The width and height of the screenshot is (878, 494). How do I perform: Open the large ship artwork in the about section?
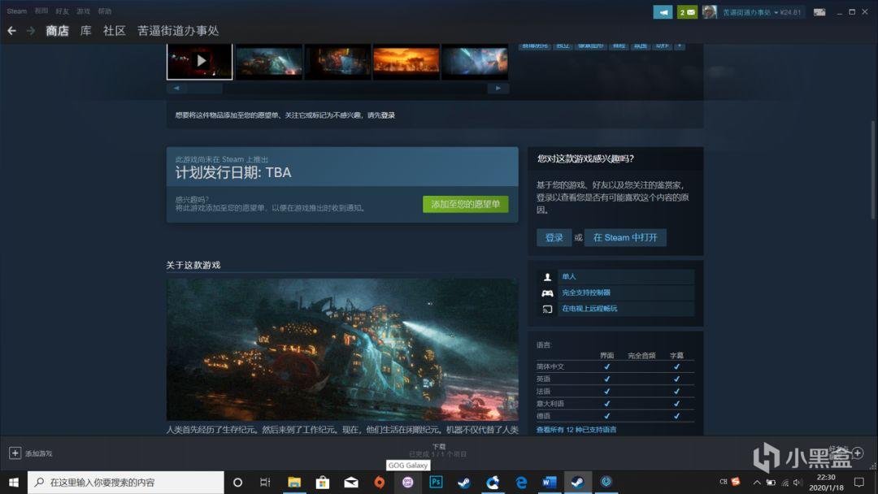click(x=342, y=349)
